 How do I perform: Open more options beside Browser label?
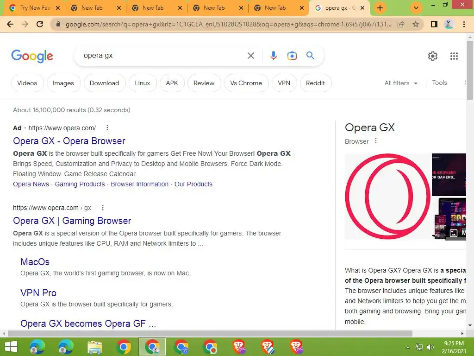(x=376, y=141)
